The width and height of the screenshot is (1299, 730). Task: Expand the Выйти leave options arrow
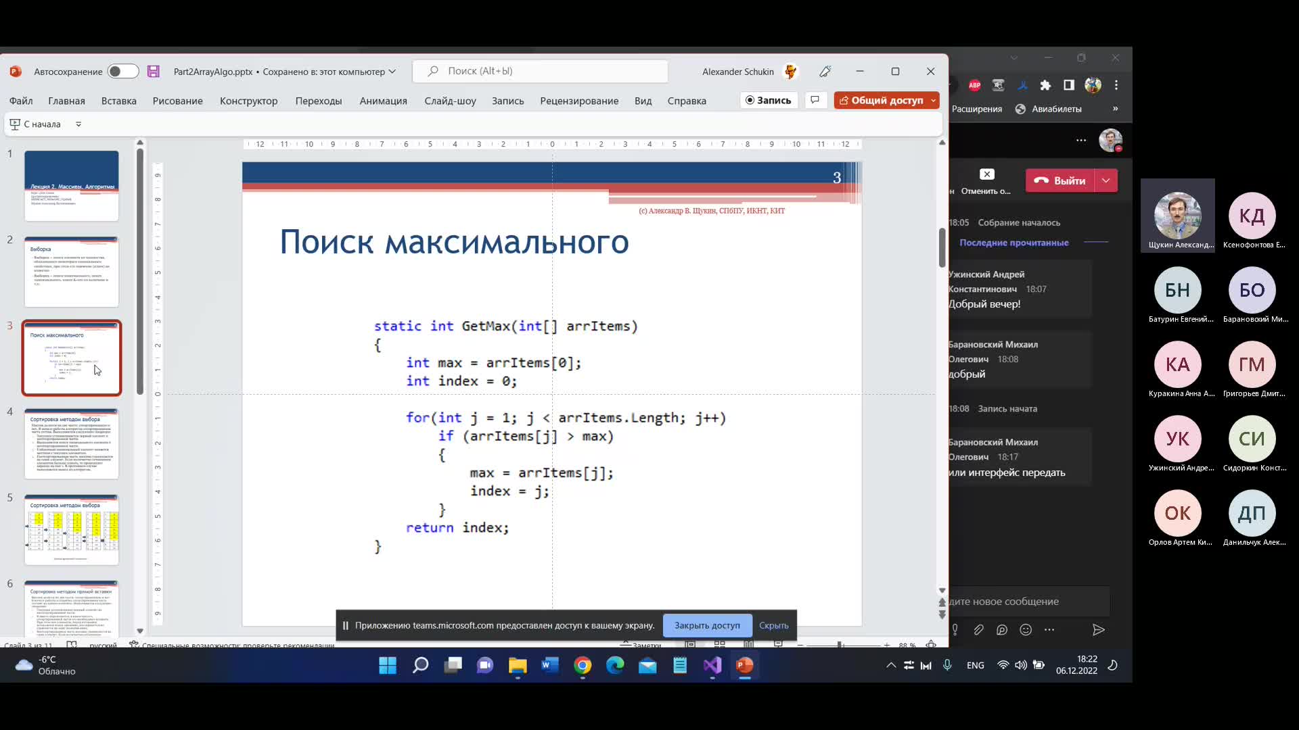(x=1106, y=180)
